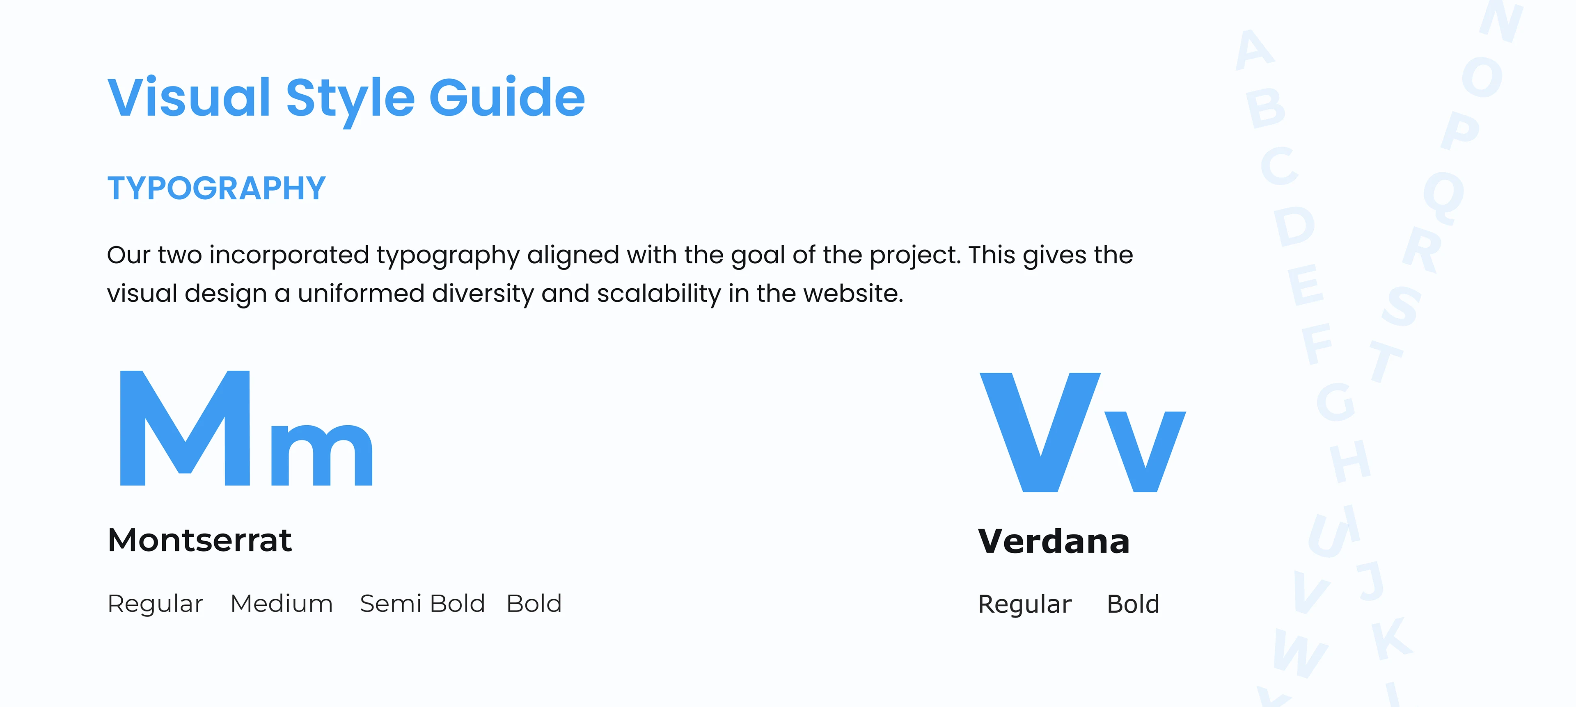Image resolution: width=1576 pixels, height=707 pixels.
Task: Click the large blue Mm specimen
Action: 246,429
